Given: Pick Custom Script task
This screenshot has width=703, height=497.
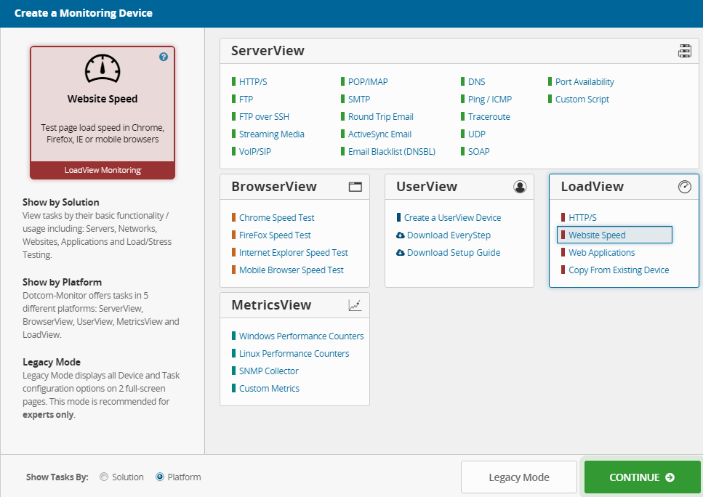Looking at the screenshot, I should click(582, 100).
